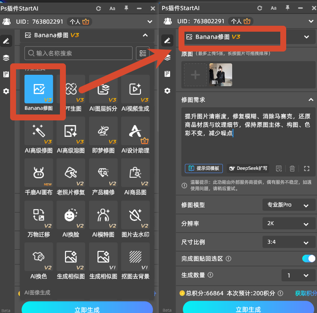Open the layers sidebar icon in left panel

click(x=6, y=58)
